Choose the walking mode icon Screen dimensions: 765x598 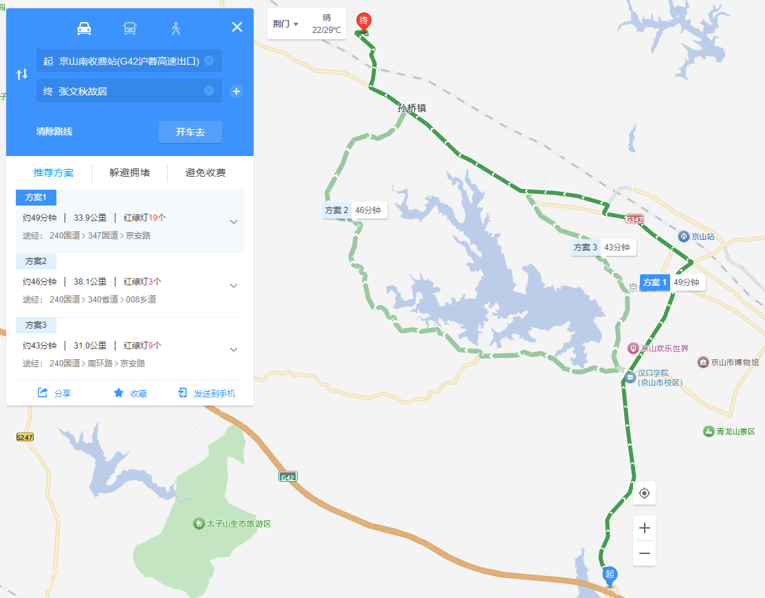click(176, 28)
